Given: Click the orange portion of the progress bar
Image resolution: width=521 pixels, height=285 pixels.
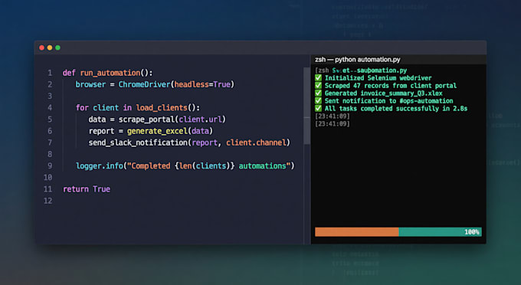Looking at the screenshot, I should pyautogui.click(x=357, y=232).
